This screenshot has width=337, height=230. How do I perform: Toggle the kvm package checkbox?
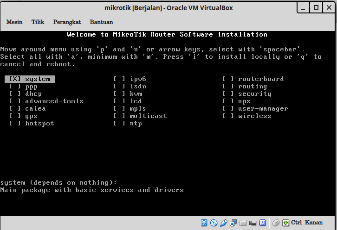coord(119,93)
